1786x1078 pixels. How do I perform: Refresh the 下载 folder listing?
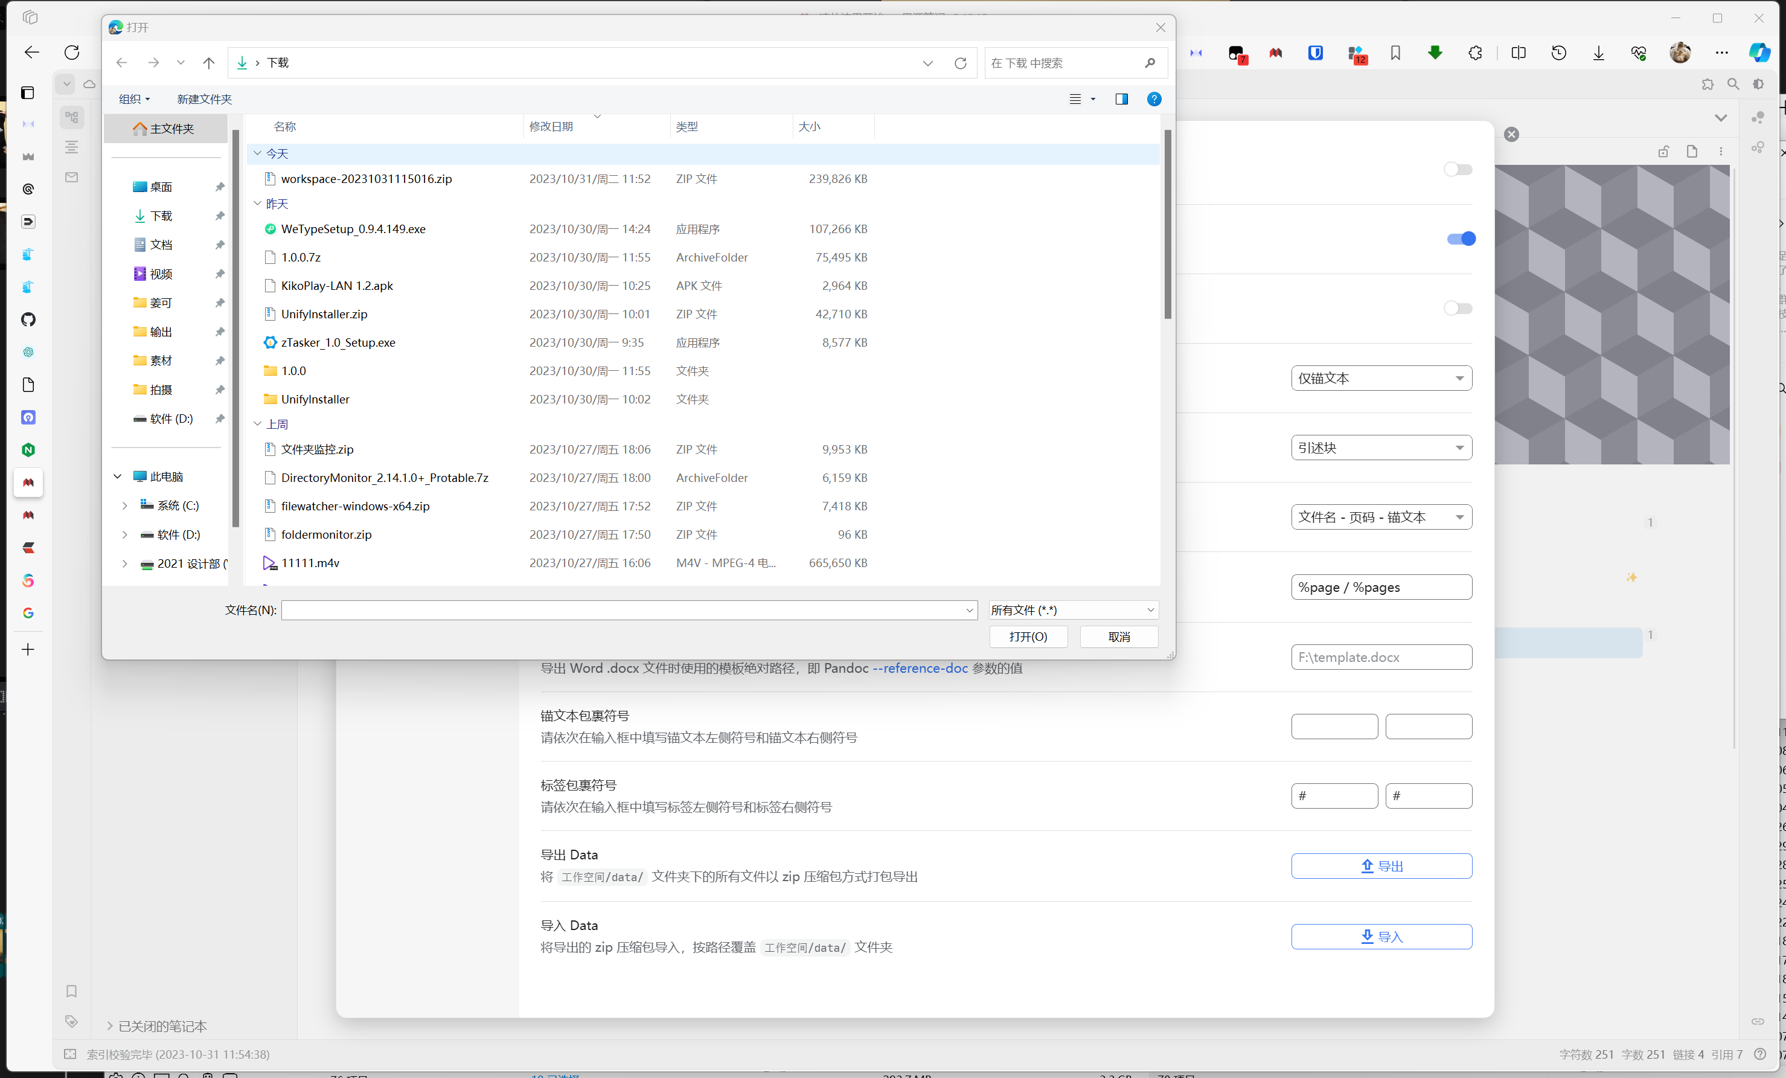(x=961, y=63)
